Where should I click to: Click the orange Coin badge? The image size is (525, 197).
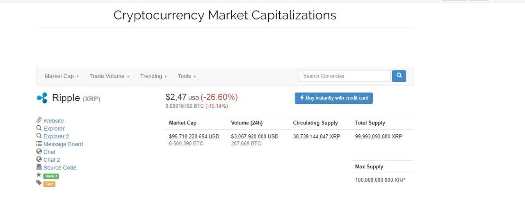[x=49, y=184]
